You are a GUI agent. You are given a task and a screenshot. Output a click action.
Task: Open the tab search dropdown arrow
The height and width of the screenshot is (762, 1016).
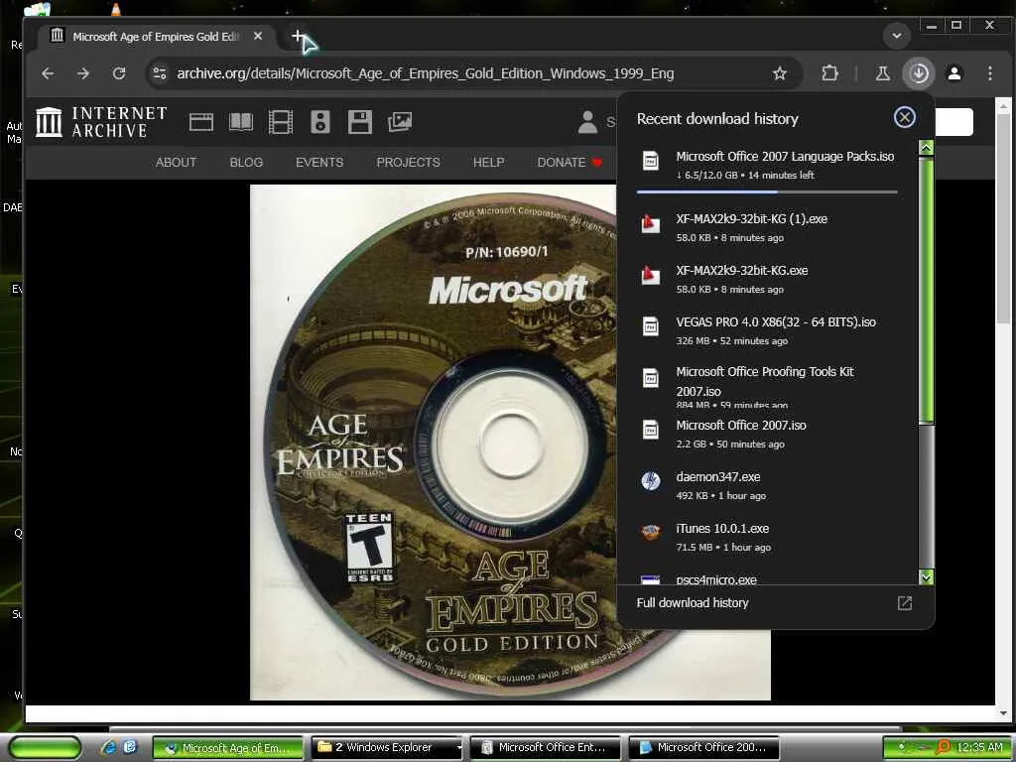point(897,36)
